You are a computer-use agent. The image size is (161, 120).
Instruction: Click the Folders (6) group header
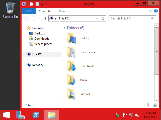point(76,28)
